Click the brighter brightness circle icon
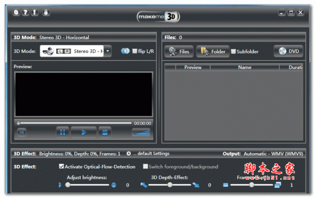The width and height of the screenshot is (315, 198). (x=114, y=185)
